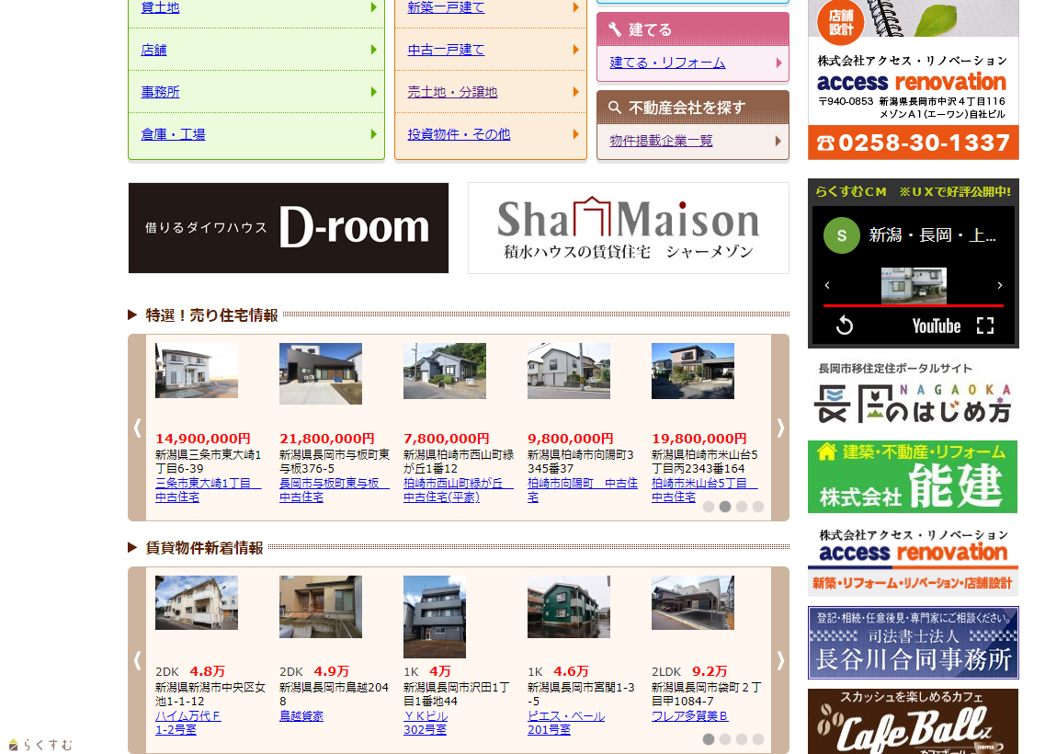Open YouTube video in fullscreen
This screenshot has width=1045, height=754.
coord(985,326)
